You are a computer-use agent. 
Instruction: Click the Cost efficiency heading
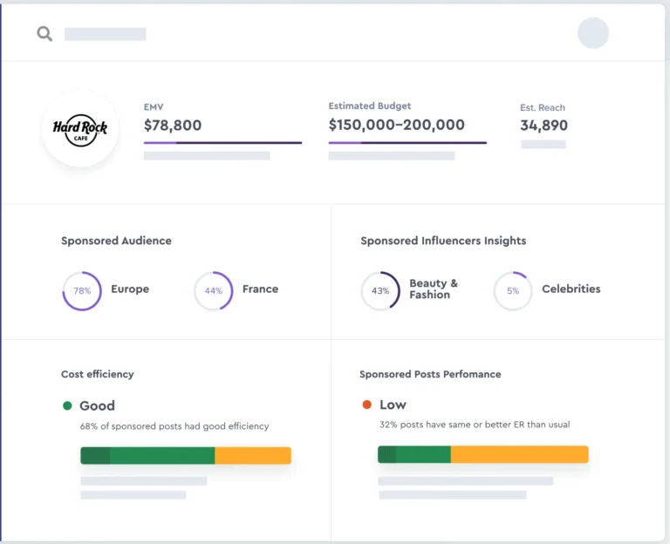click(98, 375)
